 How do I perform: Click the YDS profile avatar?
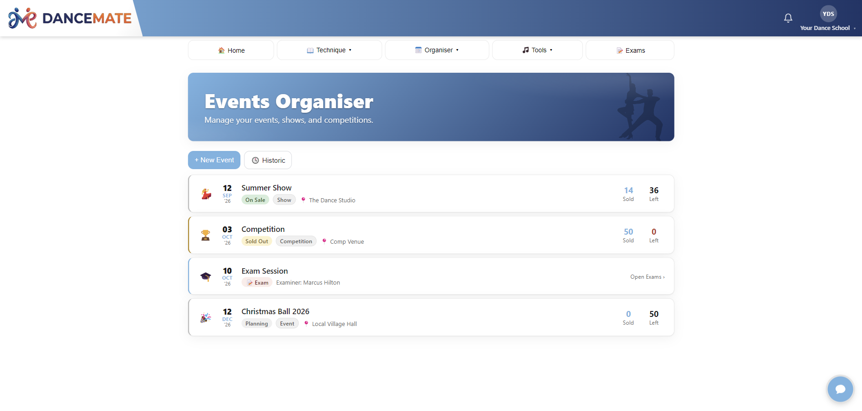coord(828,14)
